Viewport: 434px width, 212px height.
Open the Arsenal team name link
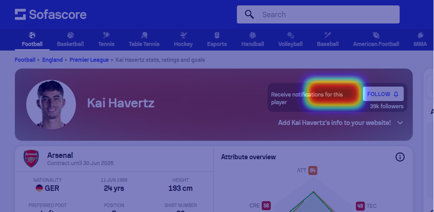click(60, 155)
